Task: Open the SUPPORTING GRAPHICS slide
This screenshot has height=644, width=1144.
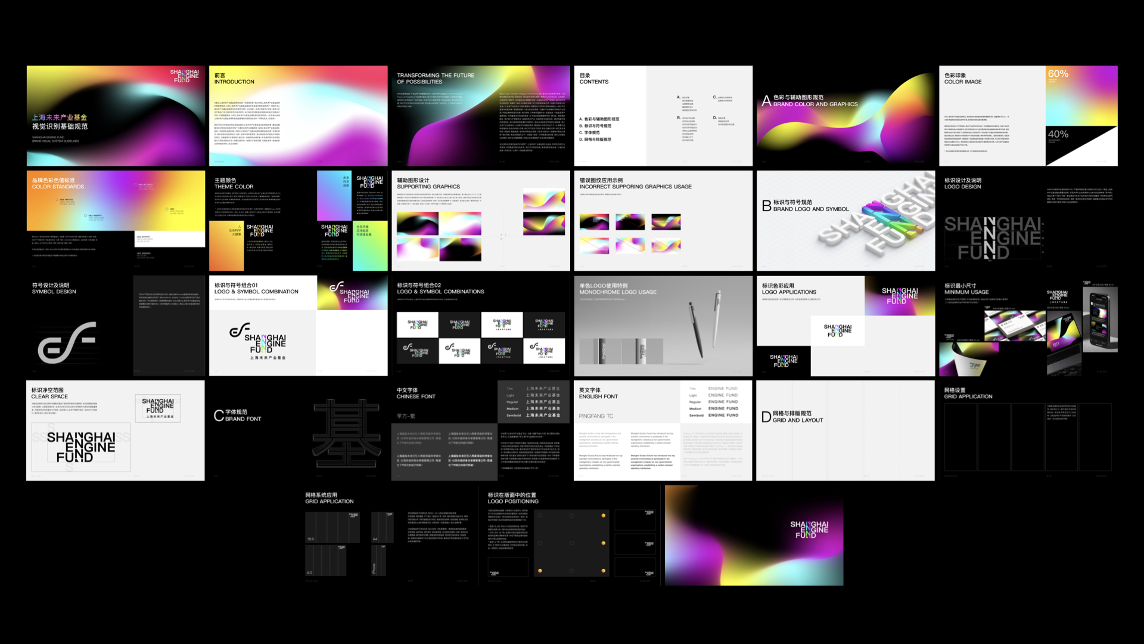Action: [480, 221]
